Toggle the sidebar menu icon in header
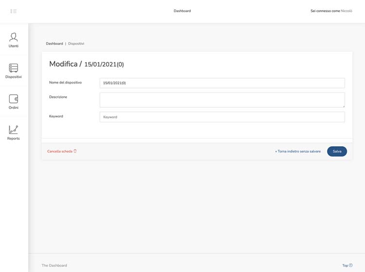This screenshot has height=272, width=365. coord(14,11)
